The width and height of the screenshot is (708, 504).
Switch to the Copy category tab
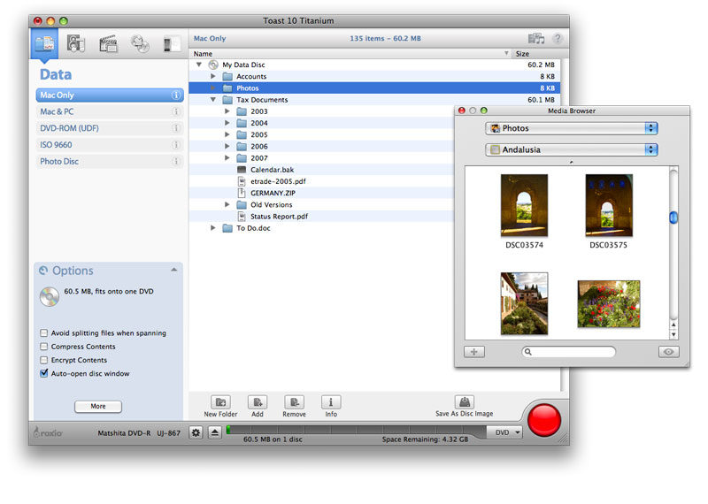[x=140, y=42]
